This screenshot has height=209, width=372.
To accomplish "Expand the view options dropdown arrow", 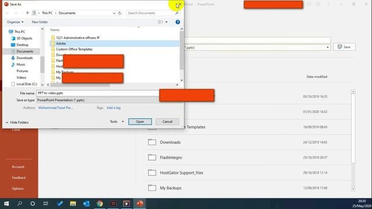I will coord(166,22).
